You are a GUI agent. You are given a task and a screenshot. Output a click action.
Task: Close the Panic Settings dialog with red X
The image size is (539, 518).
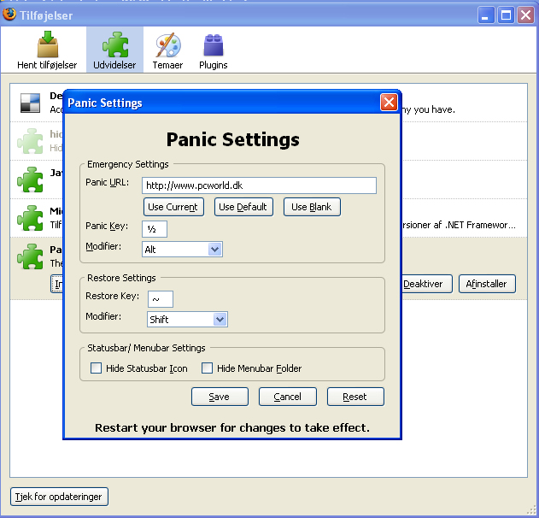[389, 103]
